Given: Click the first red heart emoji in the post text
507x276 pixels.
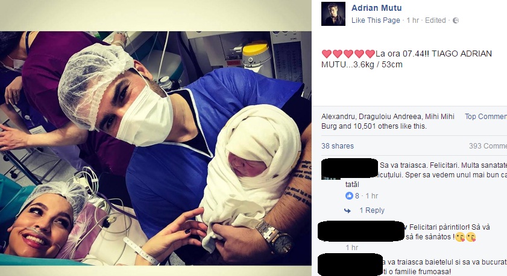Looking at the screenshot, I should click(x=327, y=54).
